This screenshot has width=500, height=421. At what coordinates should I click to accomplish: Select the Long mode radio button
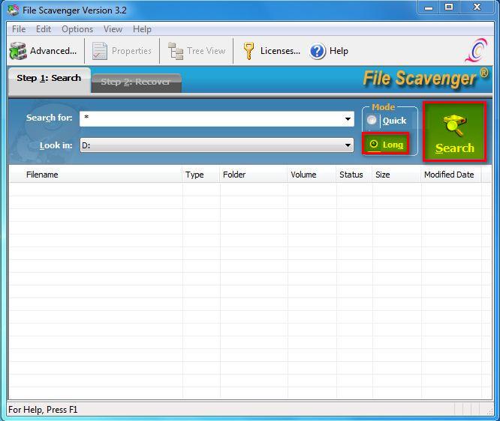tap(374, 145)
